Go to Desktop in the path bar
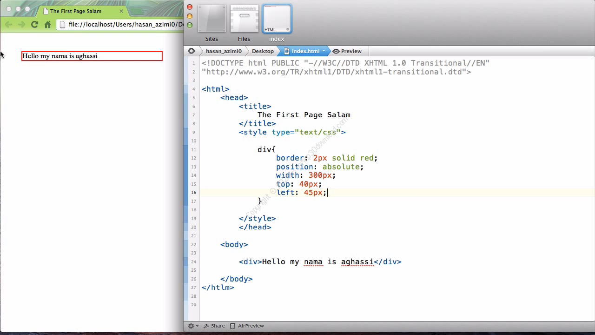595x335 pixels. pos(263,51)
